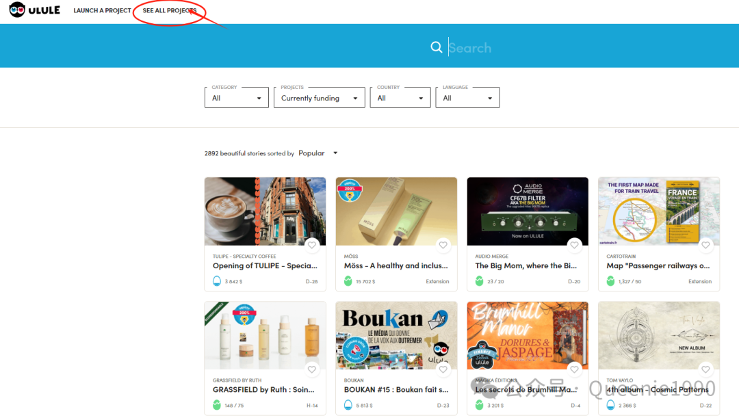Open title 'The Big Mom, where the Bi...'
This screenshot has width=739, height=418.
point(526,266)
